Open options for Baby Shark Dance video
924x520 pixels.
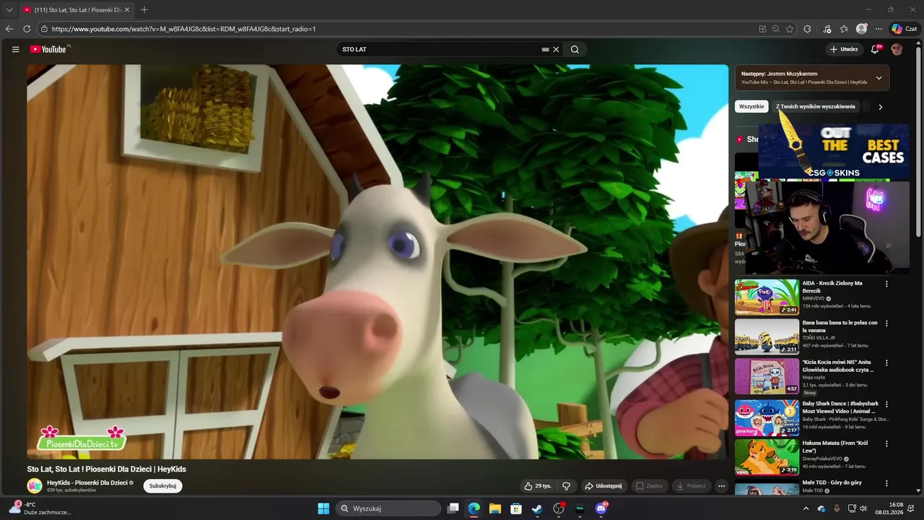[886, 404]
